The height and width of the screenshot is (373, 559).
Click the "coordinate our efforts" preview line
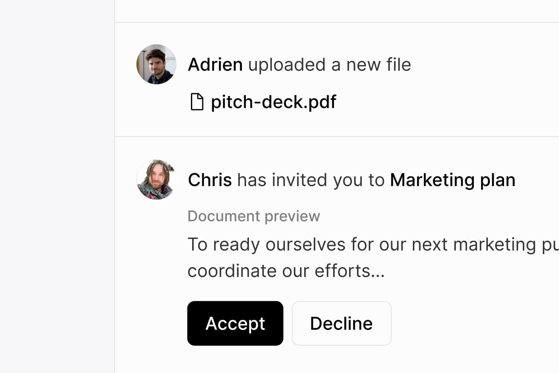pos(277,271)
